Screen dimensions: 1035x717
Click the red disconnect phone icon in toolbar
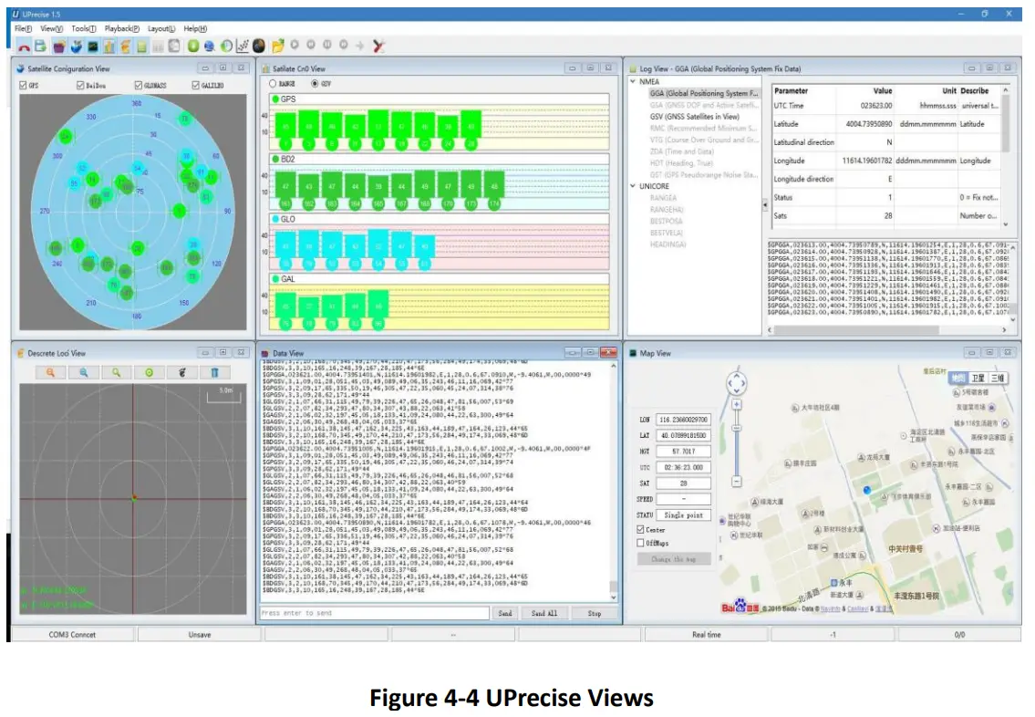pos(24,47)
